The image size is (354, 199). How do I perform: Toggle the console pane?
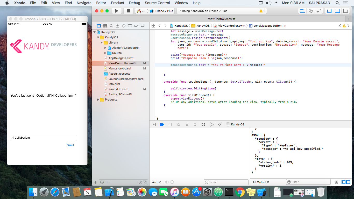click(x=348, y=182)
